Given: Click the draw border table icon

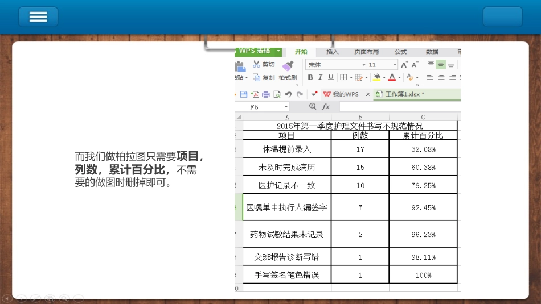Looking at the screenshot, I should (x=359, y=77).
